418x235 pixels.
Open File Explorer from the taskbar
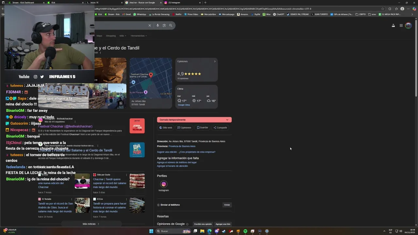[202, 231]
